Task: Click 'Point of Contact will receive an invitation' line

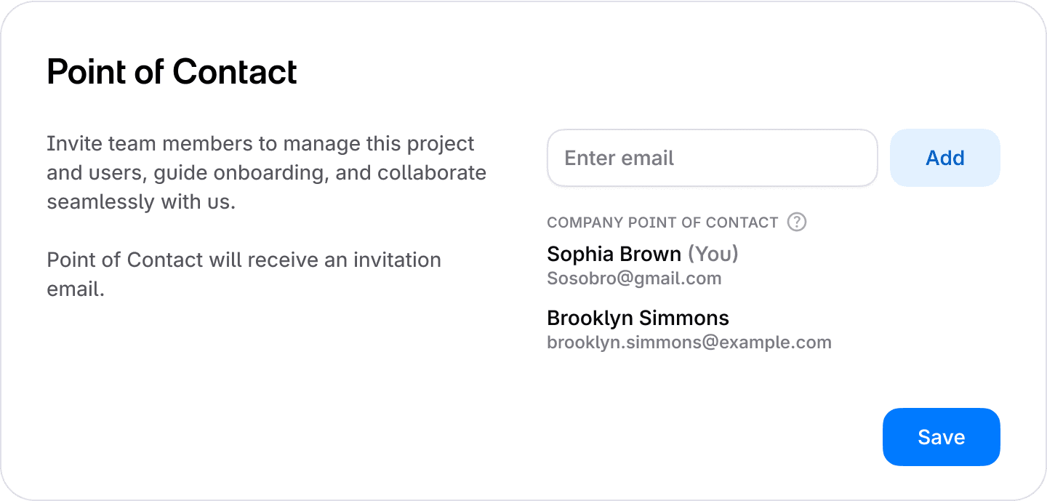Action: pos(244,260)
